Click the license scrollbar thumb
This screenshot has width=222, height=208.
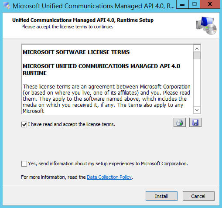tap(197, 56)
